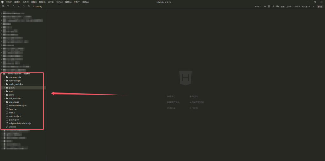
Task: Toggle the Aa case-sensitive search option
Action: click(264, 6)
